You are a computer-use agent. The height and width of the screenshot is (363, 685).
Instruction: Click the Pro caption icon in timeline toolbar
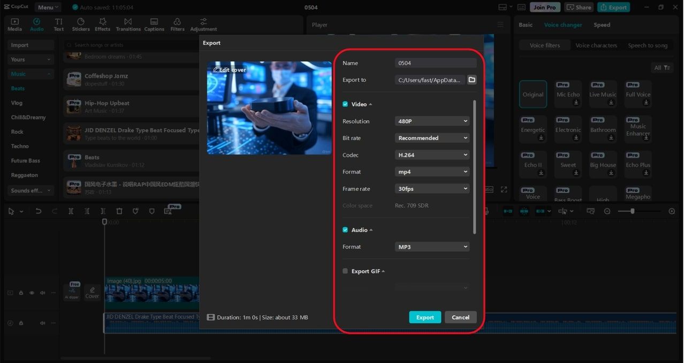[168, 211]
